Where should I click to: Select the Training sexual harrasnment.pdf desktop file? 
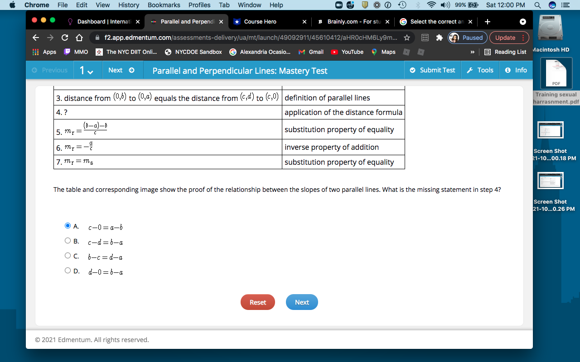(557, 81)
